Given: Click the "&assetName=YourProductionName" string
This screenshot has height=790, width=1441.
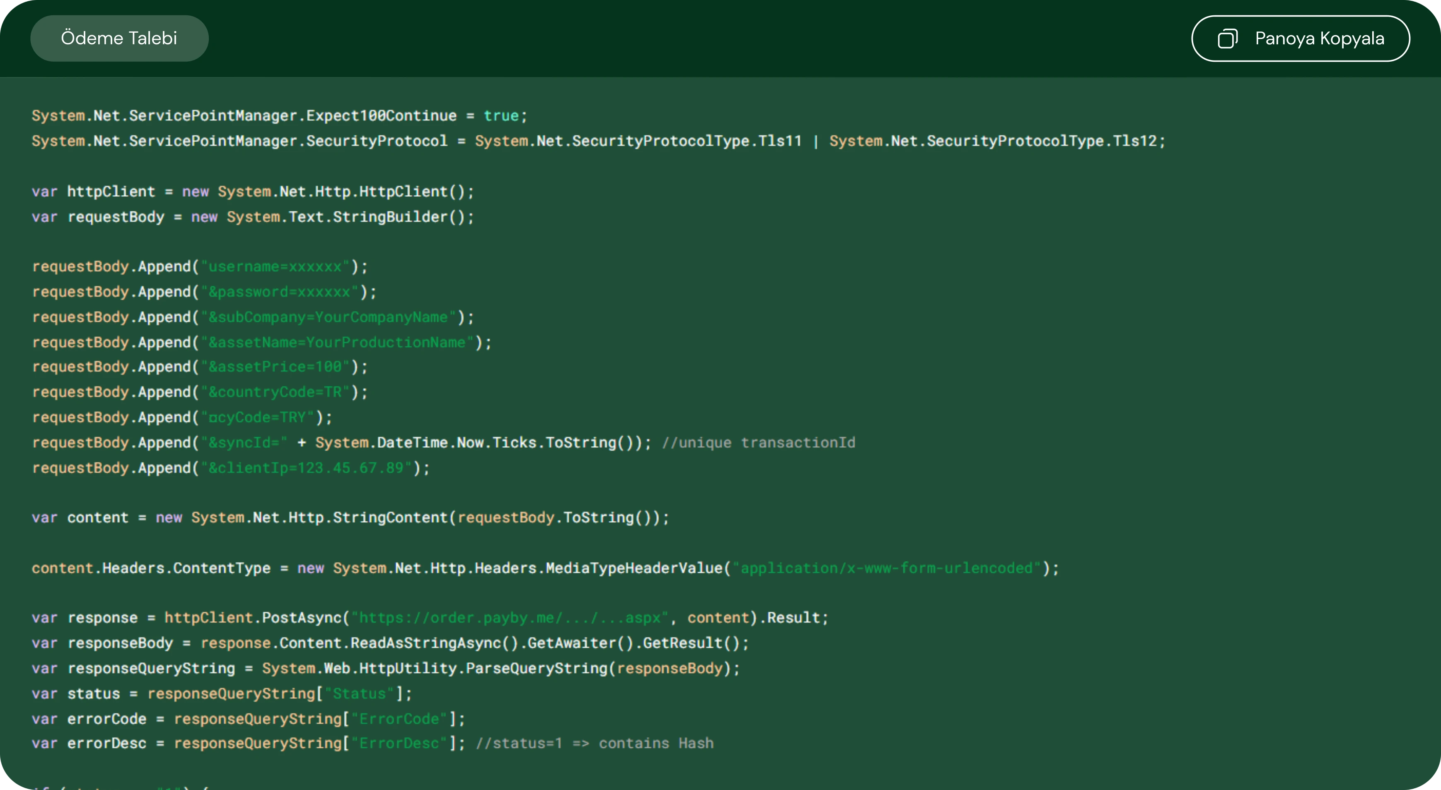Looking at the screenshot, I should pyautogui.click(x=337, y=343).
